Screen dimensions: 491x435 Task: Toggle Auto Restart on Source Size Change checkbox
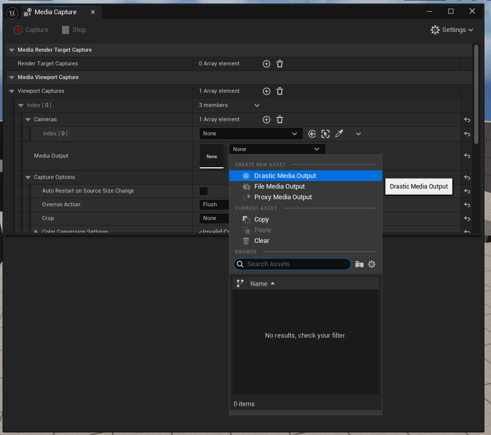click(204, 191)
